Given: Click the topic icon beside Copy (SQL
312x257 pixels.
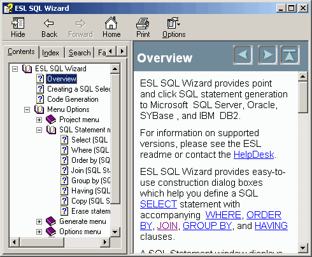Looking at the screenshot, I should pyautogui.click(x=64, y=201).
